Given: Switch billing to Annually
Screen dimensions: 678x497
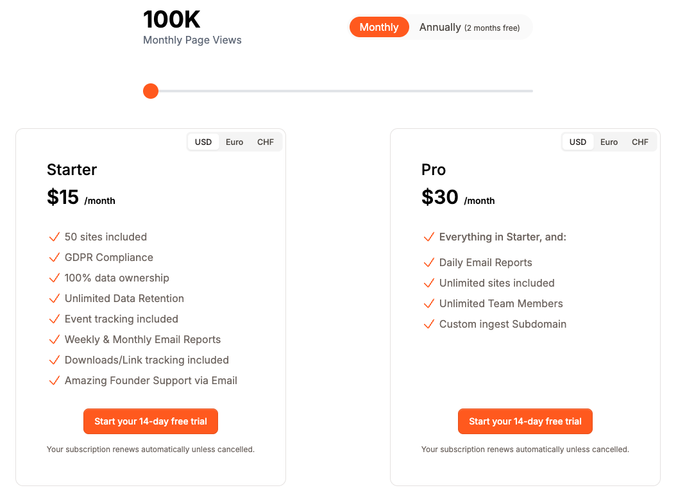Looking at the screenshot, I should 469,27.
